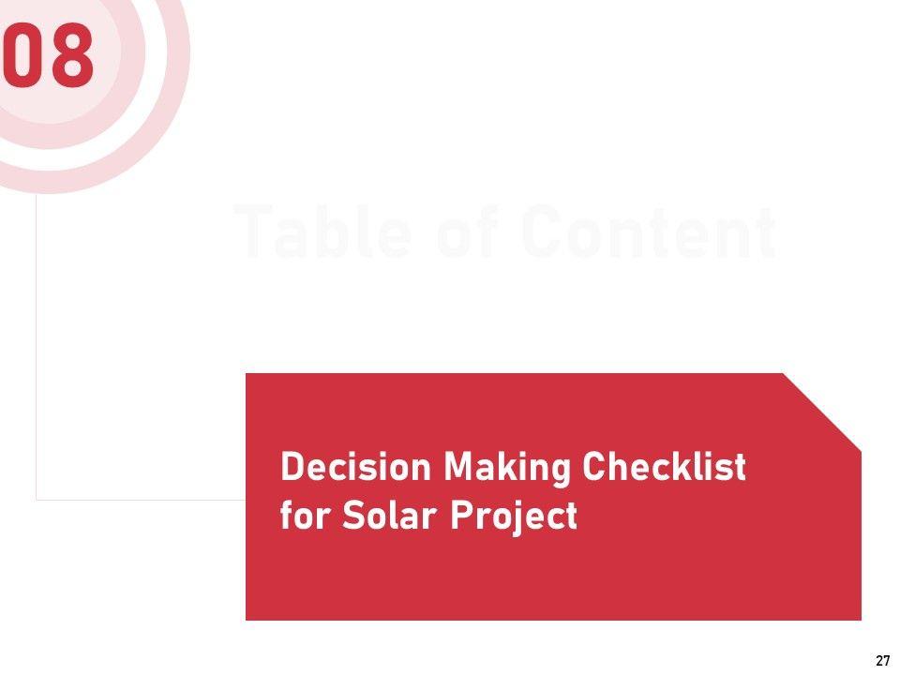Click the thin horizontal line left of banner
The image size is (900, 675).
tap(141, 500)
